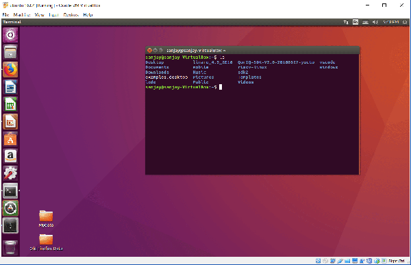
Task: Click the clock in the top panel
Action: [391, 22]
